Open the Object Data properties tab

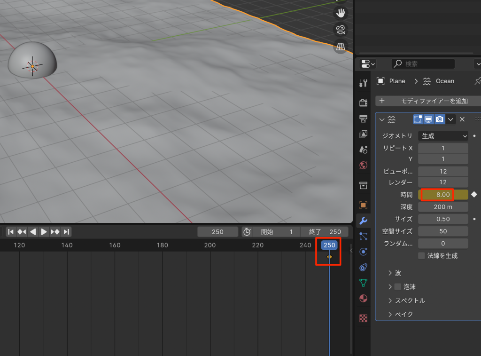pyautogui.click(x=363, y=283)
